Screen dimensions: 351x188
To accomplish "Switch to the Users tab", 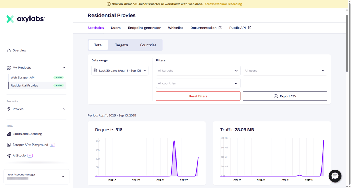I will pyautogui.click(x=116, y=28).
